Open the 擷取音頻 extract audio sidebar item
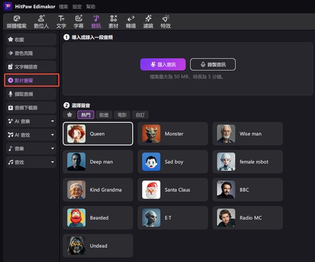 coord(31,94)
